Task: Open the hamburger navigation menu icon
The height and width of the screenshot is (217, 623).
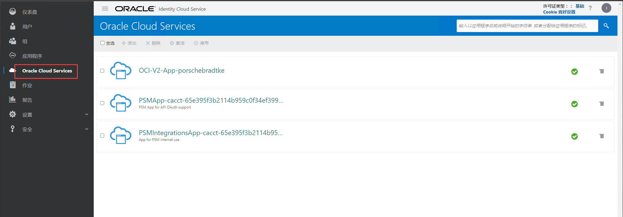Action: pyautogui.click(x=105, y=9)
